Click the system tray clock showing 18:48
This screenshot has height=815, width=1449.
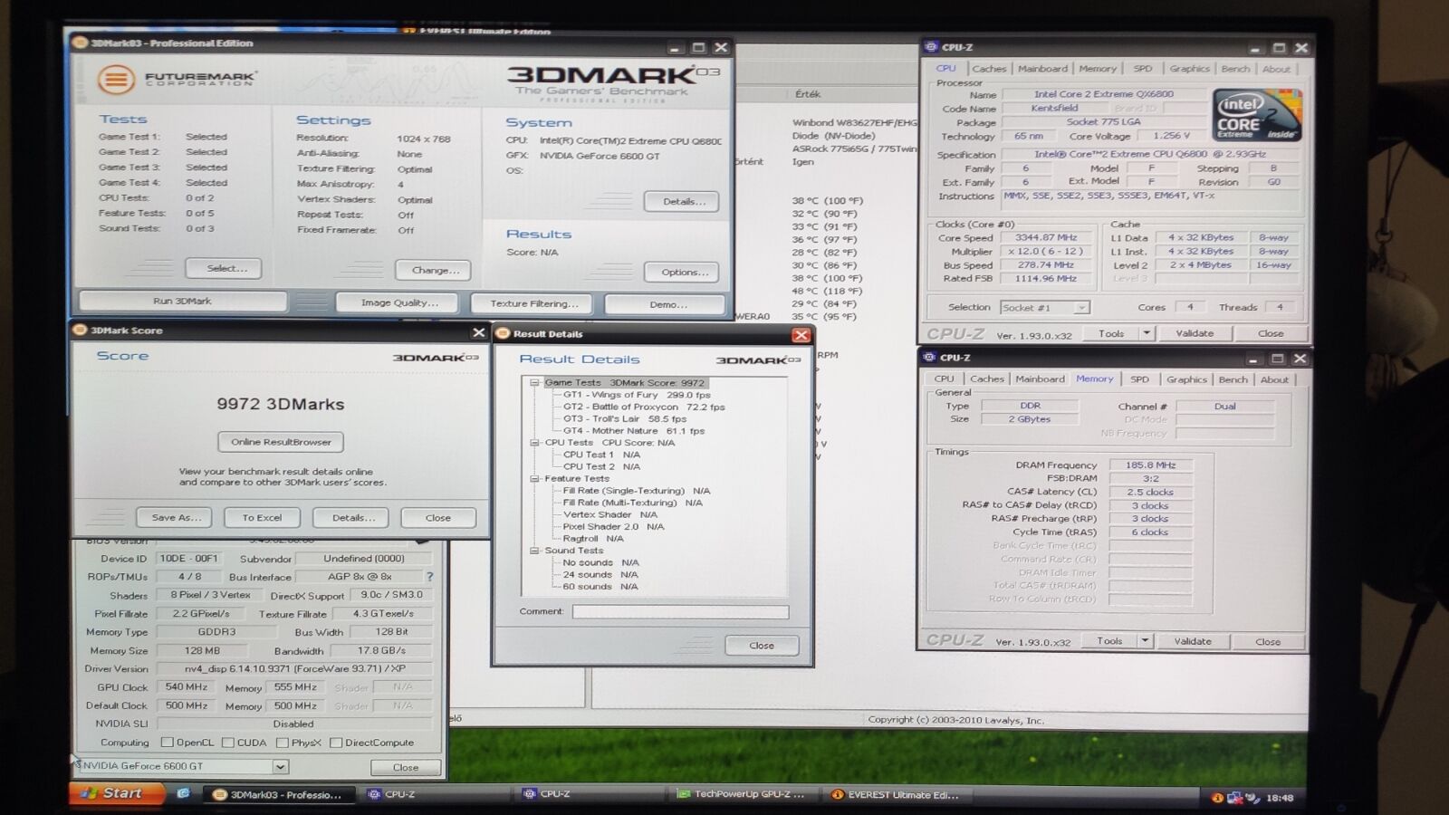pos(1280,798)
